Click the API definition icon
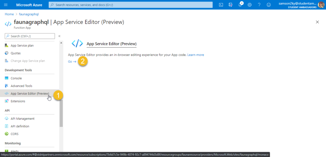The height and width of the screenshot is (157, 326). click(x=6, y=126)
